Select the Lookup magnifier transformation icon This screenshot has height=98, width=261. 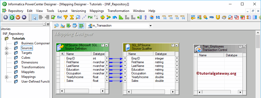click(x=78, y=17)
